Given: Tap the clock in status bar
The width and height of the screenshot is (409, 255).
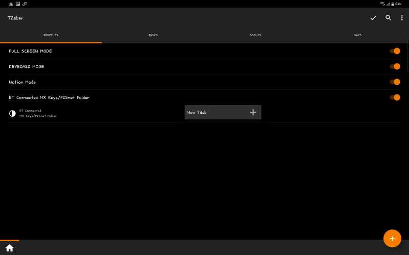Looking at the screenshot, I should pyautogui.click(x=398, y=4).
